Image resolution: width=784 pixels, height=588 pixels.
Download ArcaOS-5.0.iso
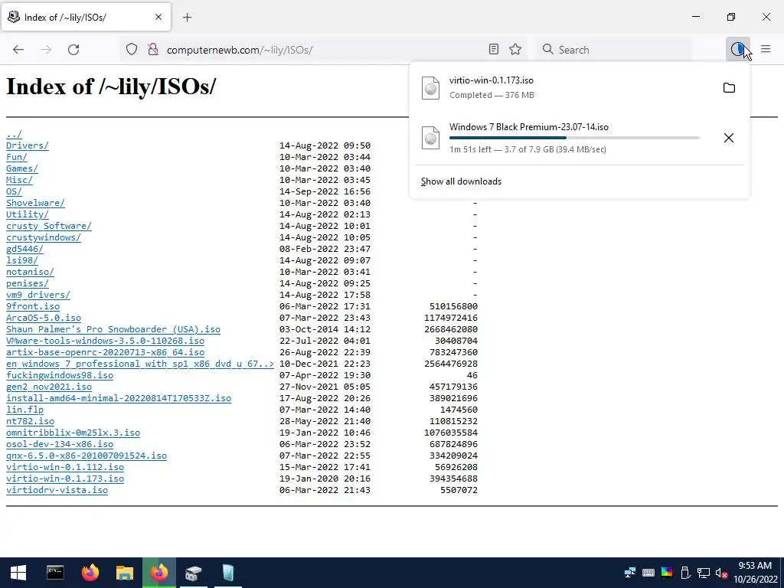[44, 318]
